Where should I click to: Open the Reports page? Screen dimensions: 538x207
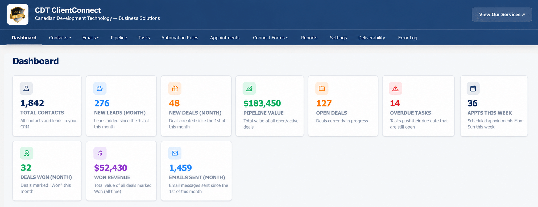pyautogui.click(x=309, y=38)
